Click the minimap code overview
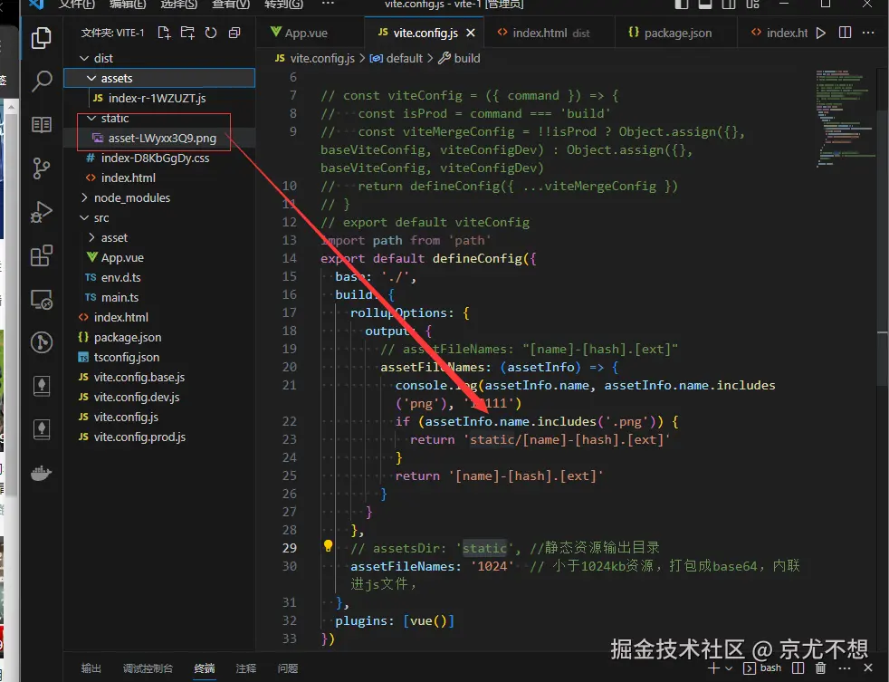This screenshot has width=889, height=682. [x=845, y=118]
